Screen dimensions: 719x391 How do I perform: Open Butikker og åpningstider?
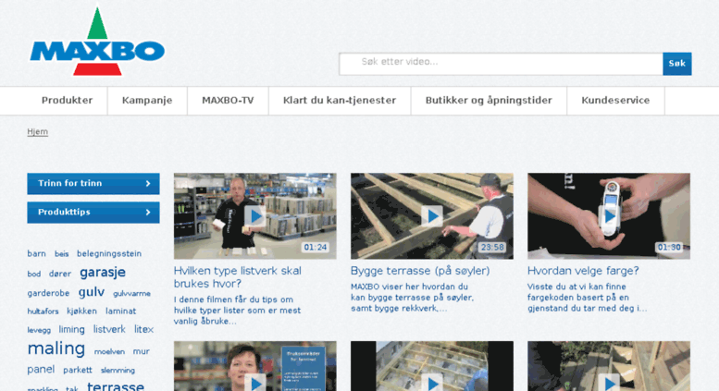tap(489, 100)
